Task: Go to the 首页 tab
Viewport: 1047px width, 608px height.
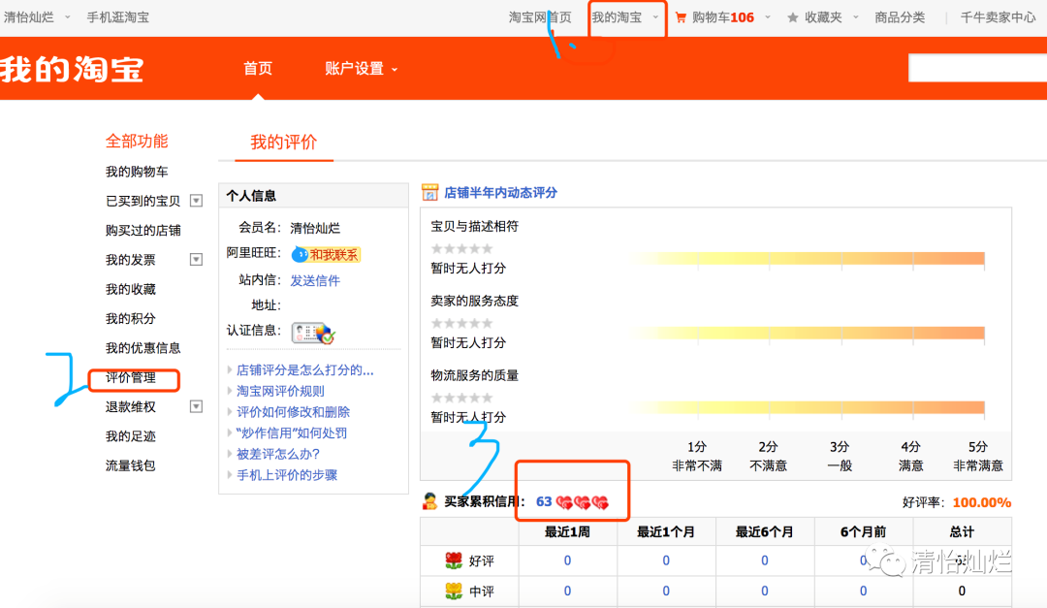Action: click(258, 68)
